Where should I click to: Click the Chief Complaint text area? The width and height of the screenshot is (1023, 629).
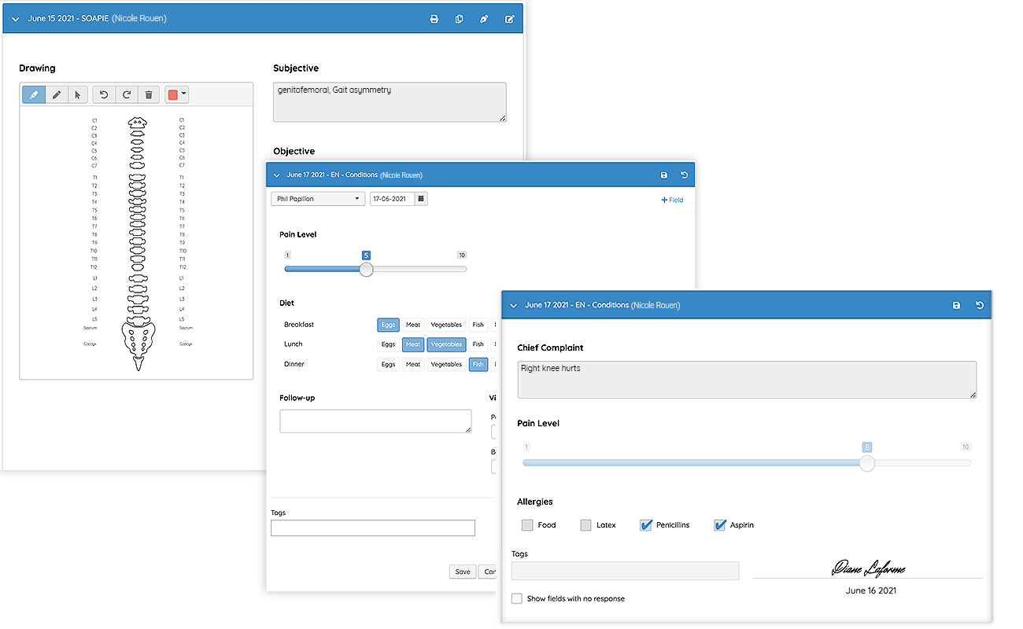click(747, 380)
